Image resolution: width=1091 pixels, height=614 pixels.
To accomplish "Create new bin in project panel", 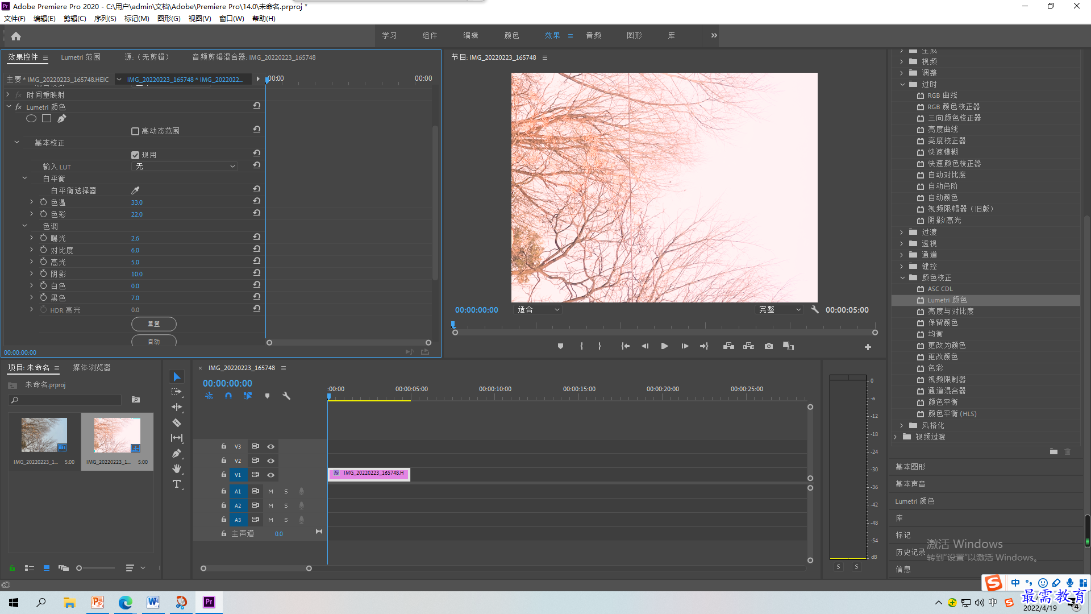I will point(136,400).
